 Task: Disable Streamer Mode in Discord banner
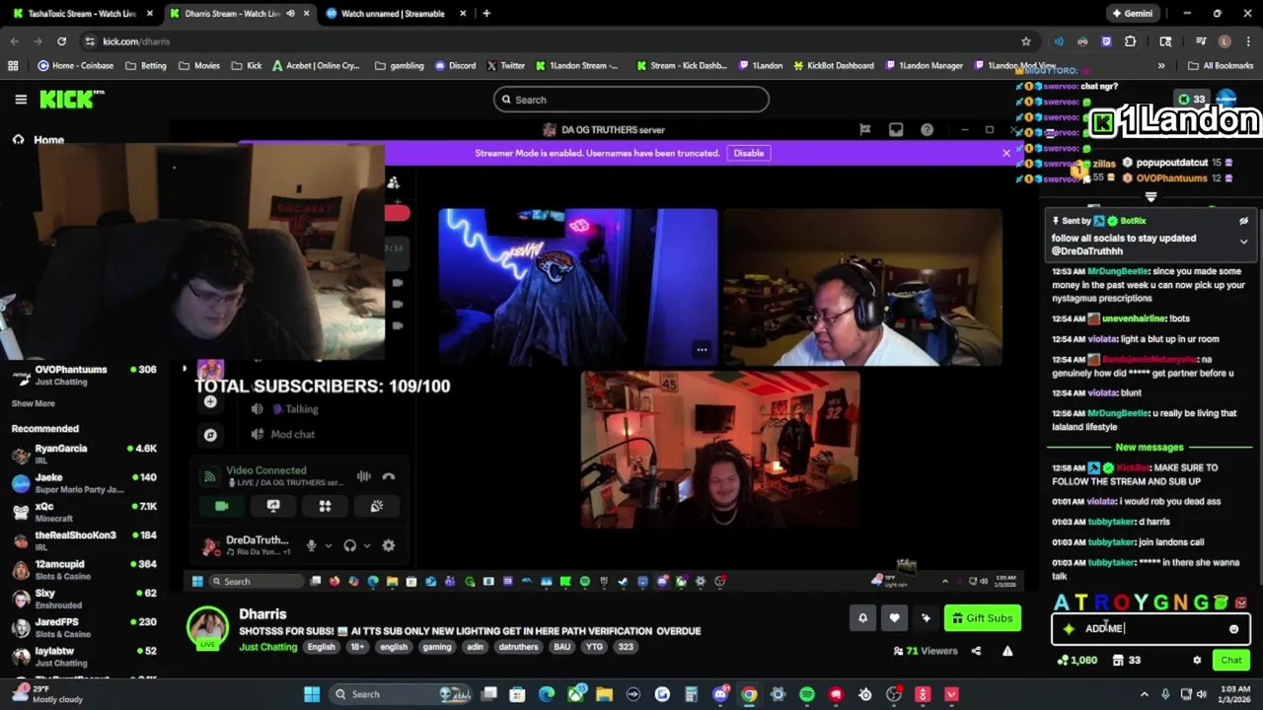(x=748, y=153)
